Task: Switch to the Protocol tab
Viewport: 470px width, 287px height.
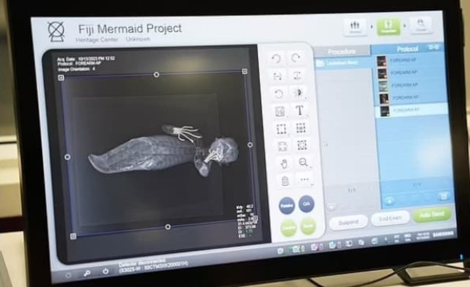Action: click(x=407, y=49)
